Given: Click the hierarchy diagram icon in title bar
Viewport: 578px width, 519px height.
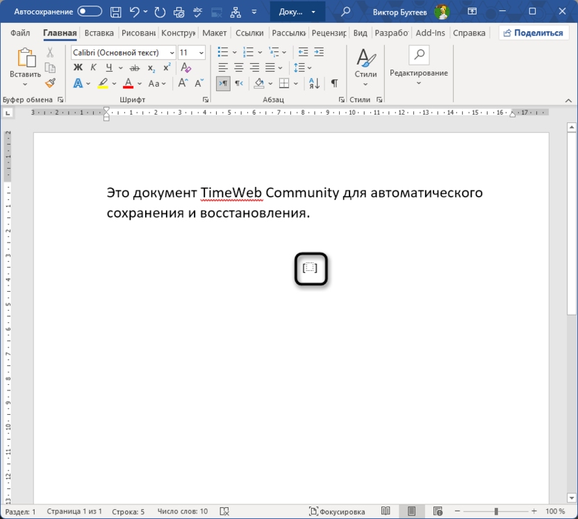Looking at the screenshot, I should pyautogui.click(x=236, y=13).
